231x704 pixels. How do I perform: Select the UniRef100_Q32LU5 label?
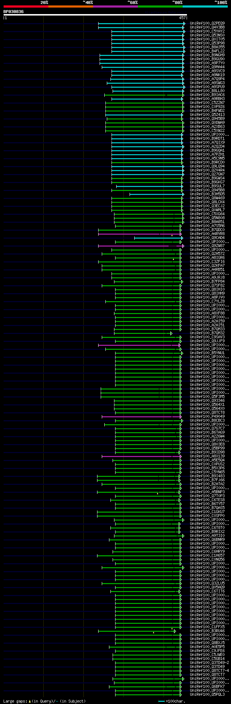point(207,583)
